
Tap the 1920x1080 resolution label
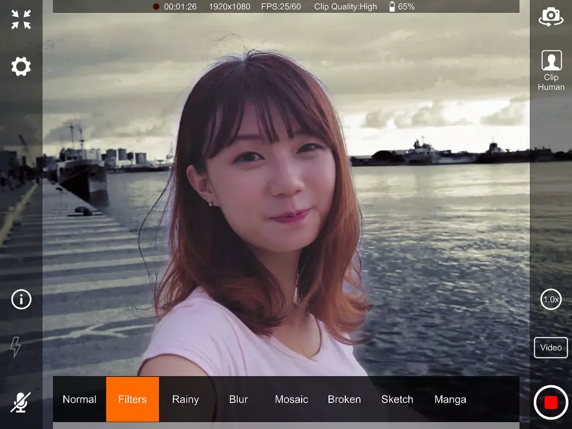(229, 7)
